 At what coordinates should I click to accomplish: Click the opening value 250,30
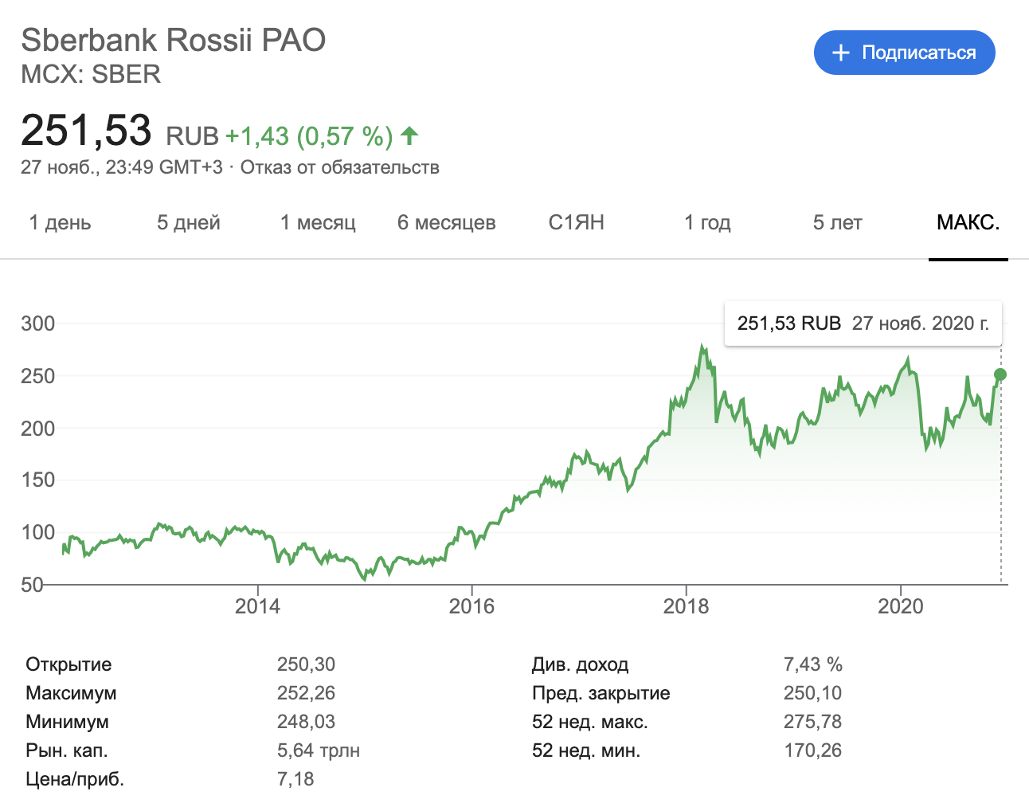306,664
